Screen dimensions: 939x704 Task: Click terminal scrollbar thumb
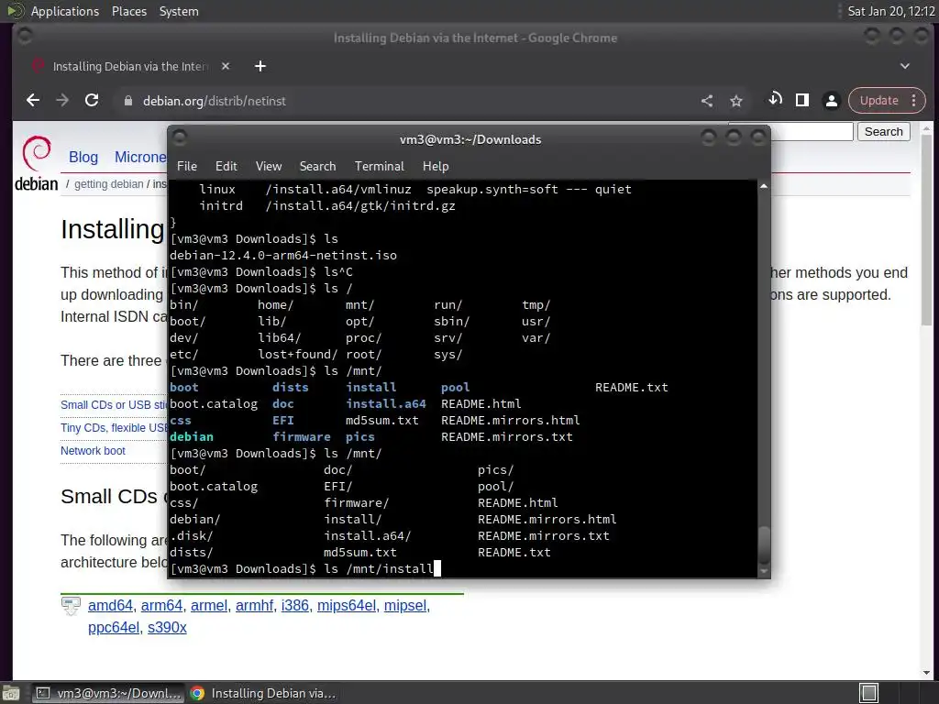[x=764, y=544]
